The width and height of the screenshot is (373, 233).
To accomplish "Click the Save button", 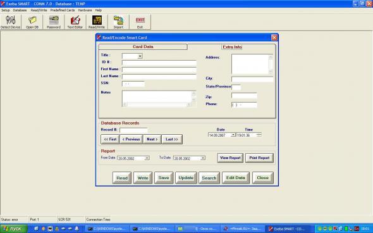I will point(164,178).
